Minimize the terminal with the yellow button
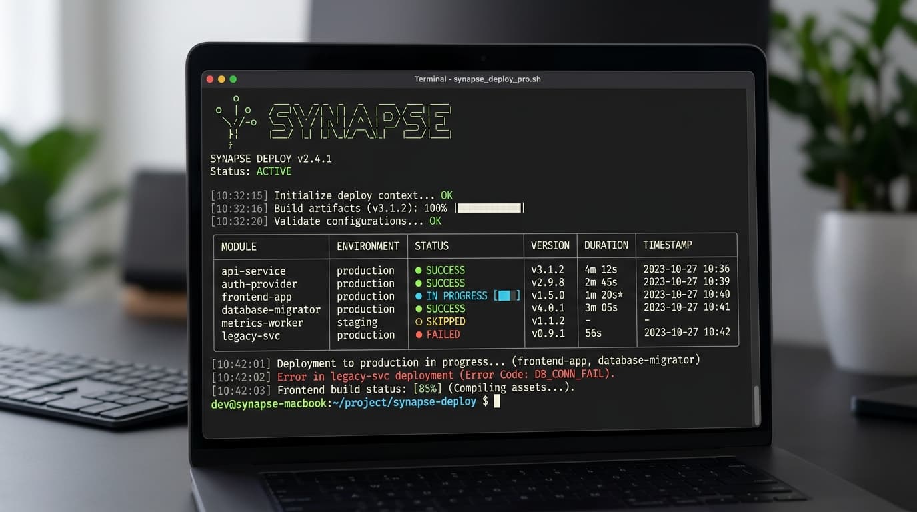The image size is (917, 512). [x=221, y=79]
